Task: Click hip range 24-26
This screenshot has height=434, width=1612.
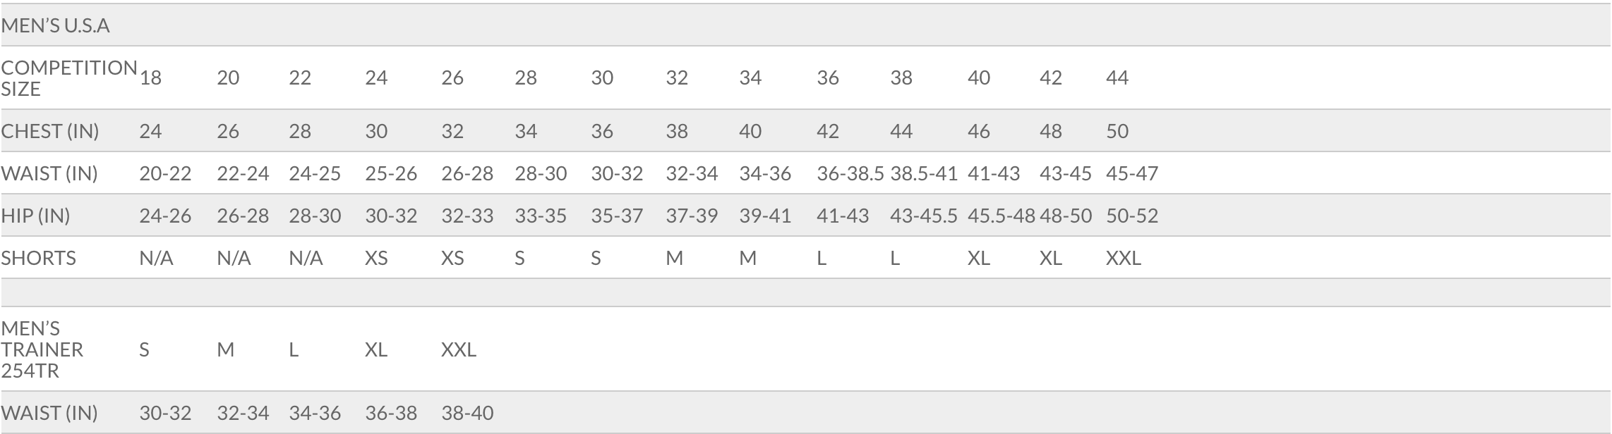Action: click(x=165, y=216)
